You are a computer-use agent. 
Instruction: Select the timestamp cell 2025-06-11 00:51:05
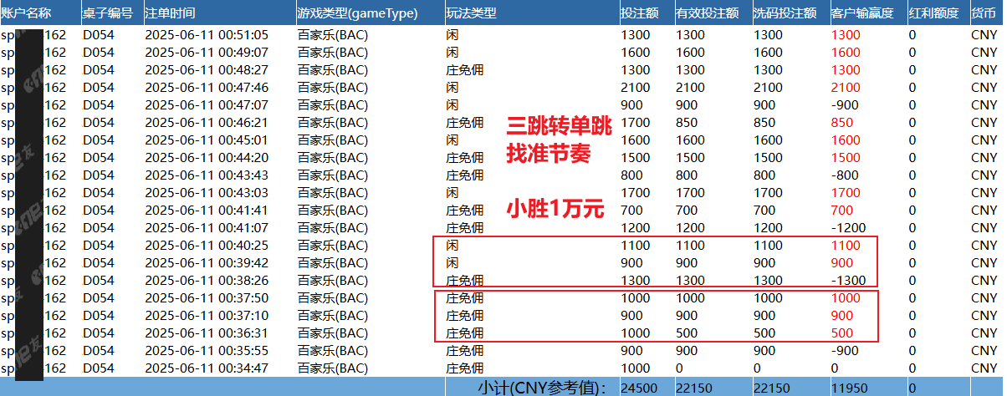pos(207,35)
